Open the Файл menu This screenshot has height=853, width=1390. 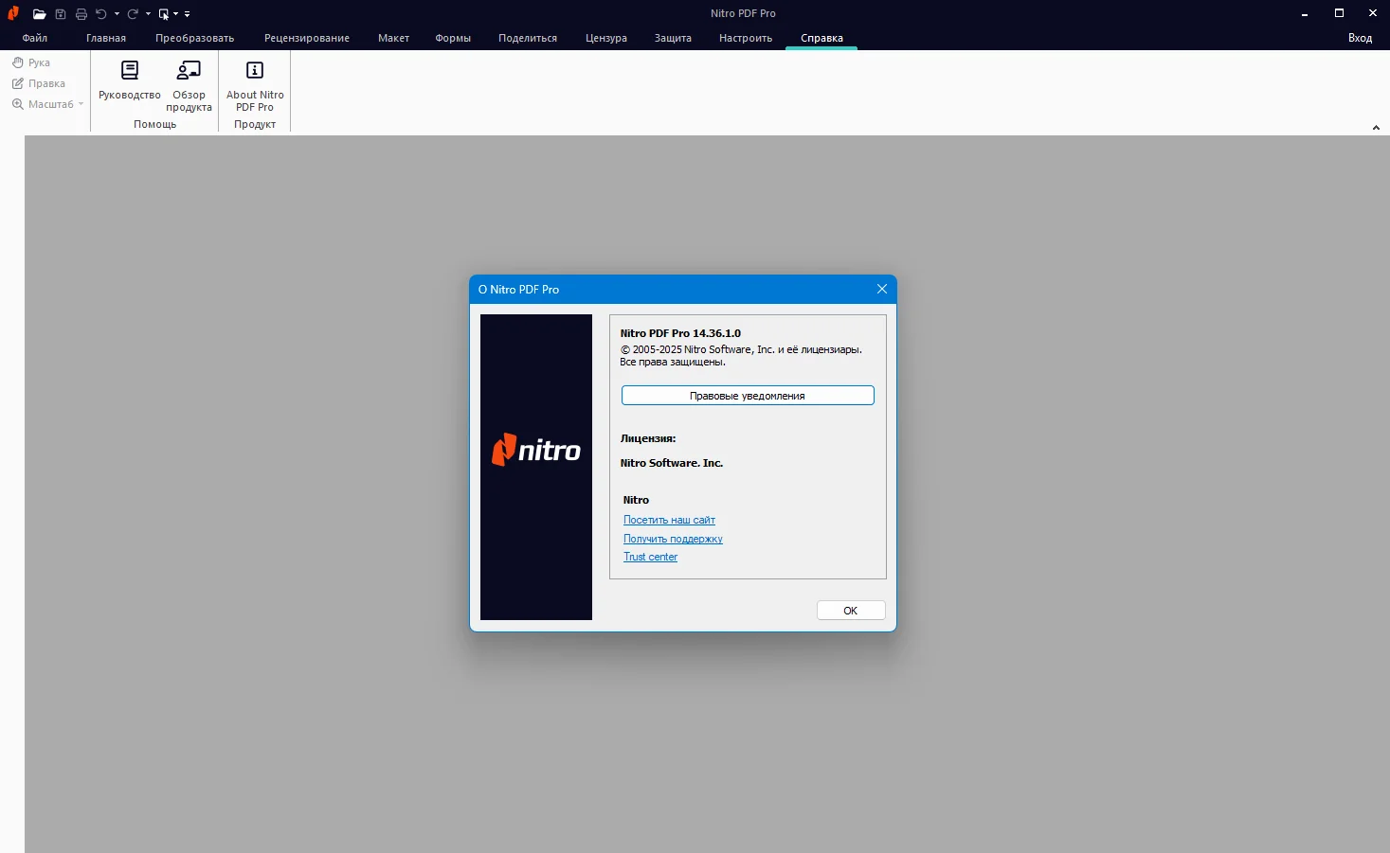(x=35, y=38)
